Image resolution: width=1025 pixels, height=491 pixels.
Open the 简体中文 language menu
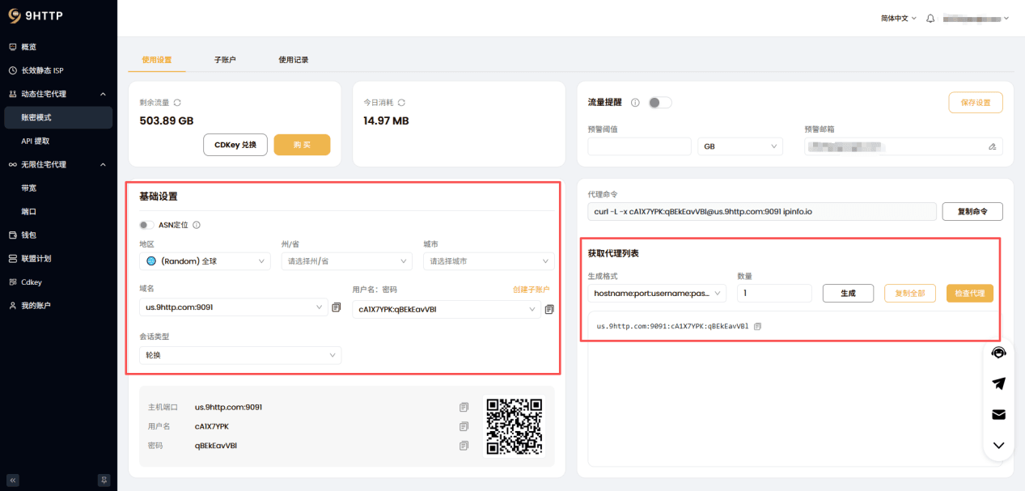899,18
